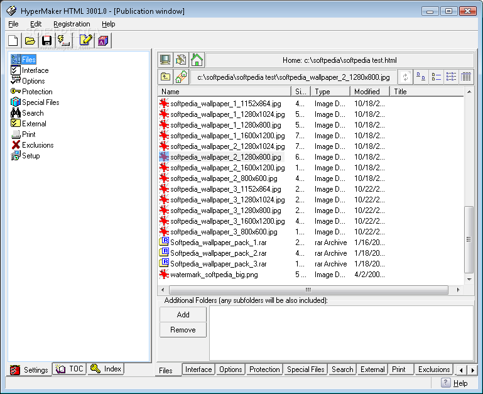
Task: Click the purple cube toolbar icon
Action: tap(103, 41)
